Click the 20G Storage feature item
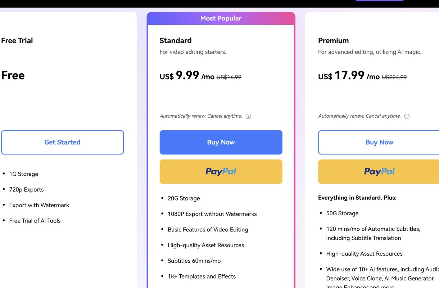 [x=184, y=198]
